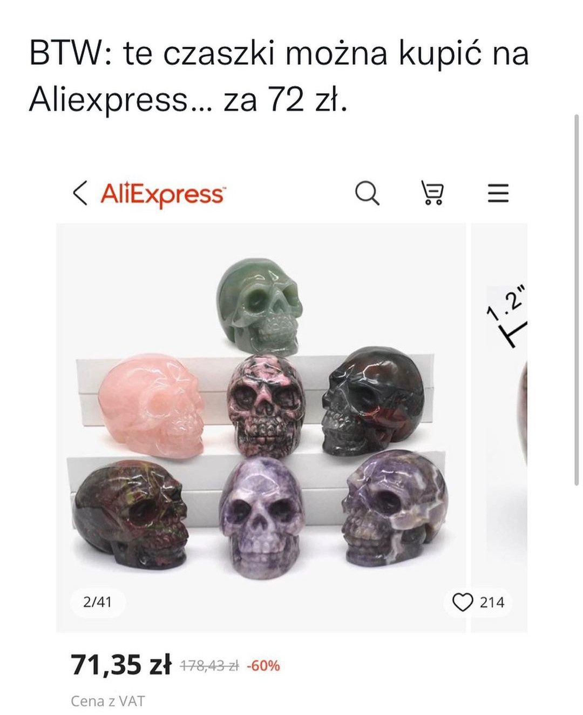
Task: Click the 71,35 zł price
Action: coord(121,665)
